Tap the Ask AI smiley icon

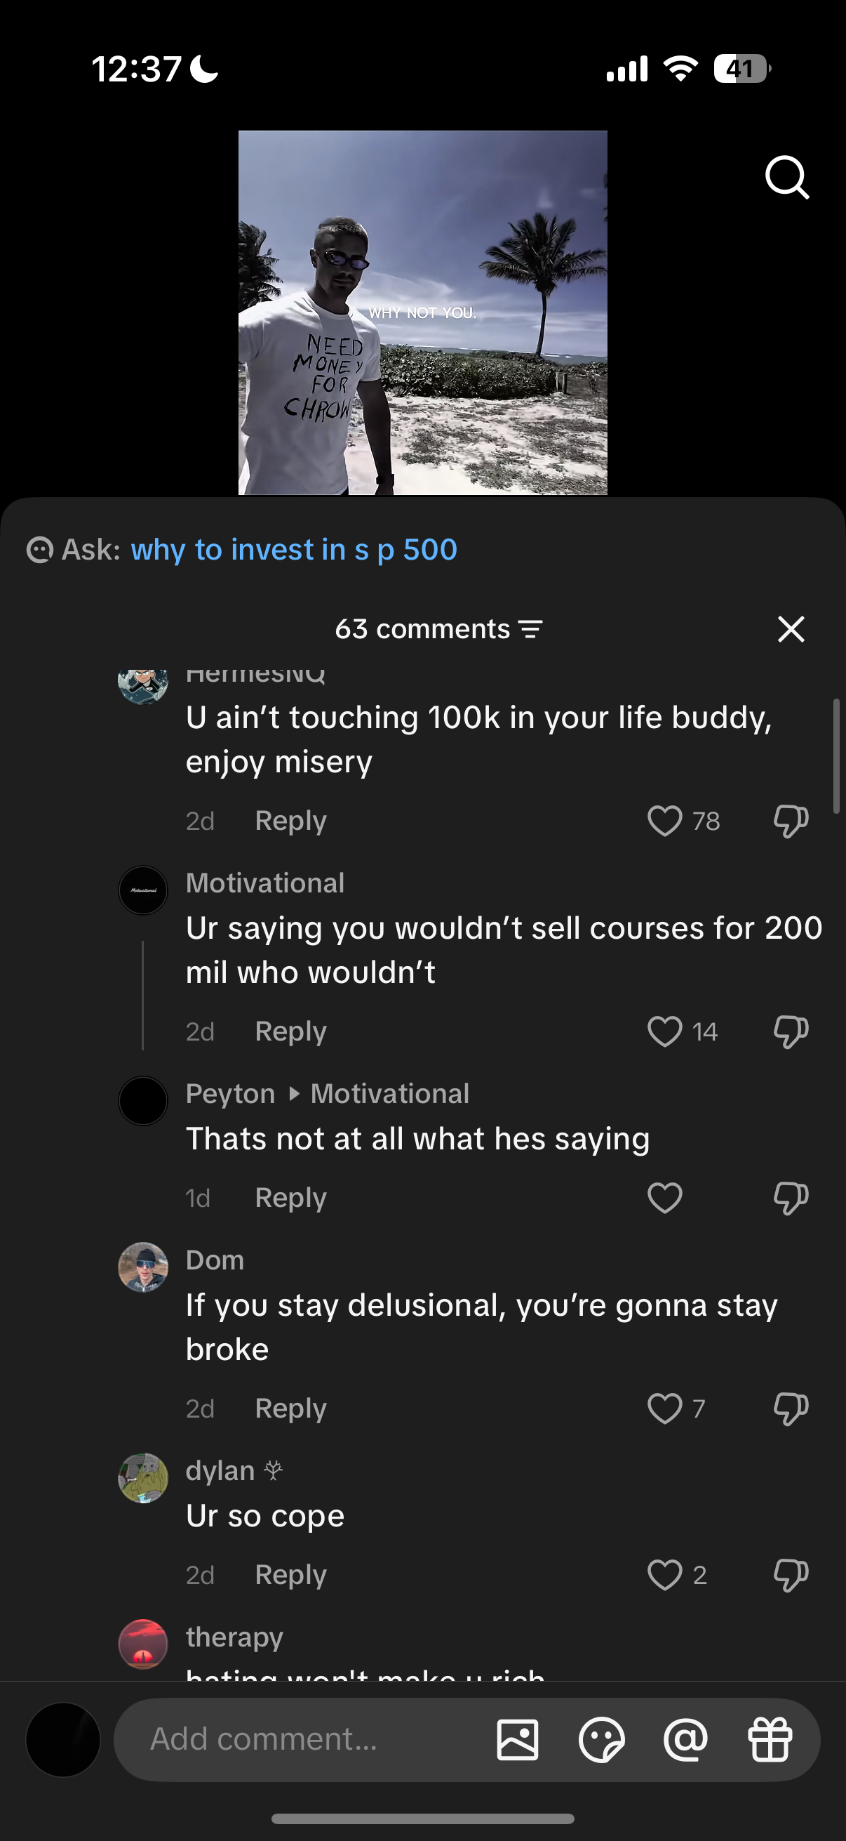(x=40, y=550)
